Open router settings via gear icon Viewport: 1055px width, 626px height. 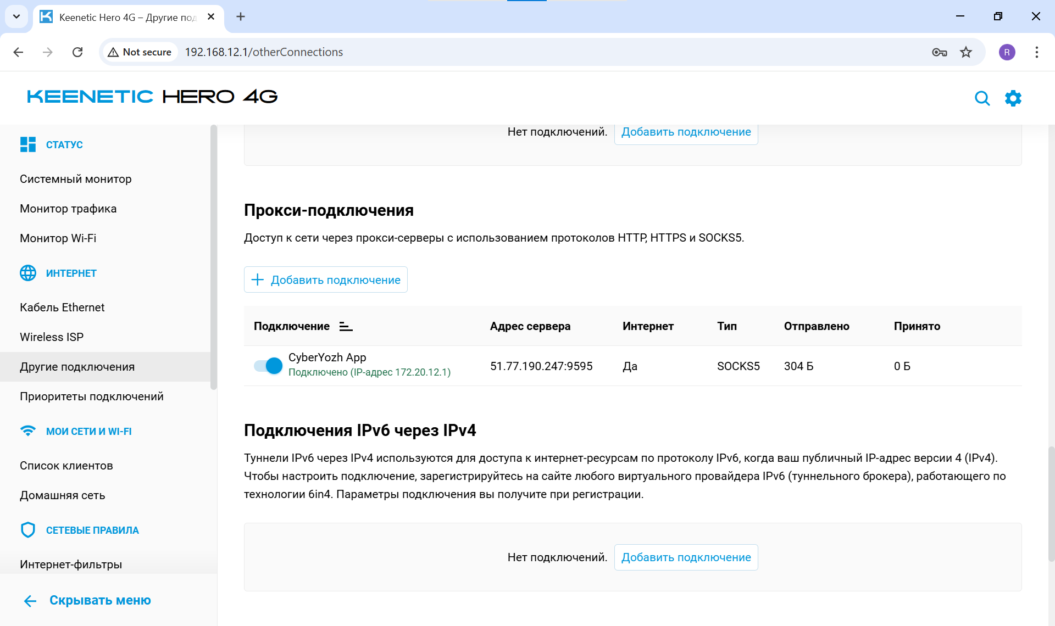point(1014,98)
